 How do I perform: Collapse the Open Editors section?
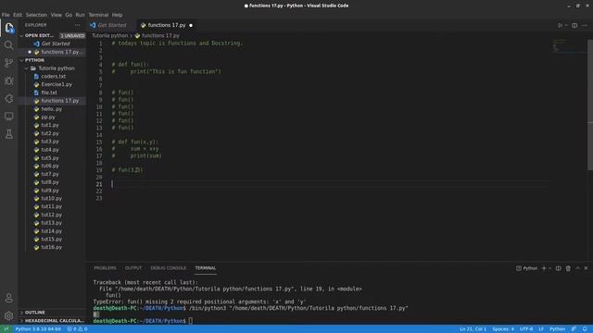click(x=21, y=35)
